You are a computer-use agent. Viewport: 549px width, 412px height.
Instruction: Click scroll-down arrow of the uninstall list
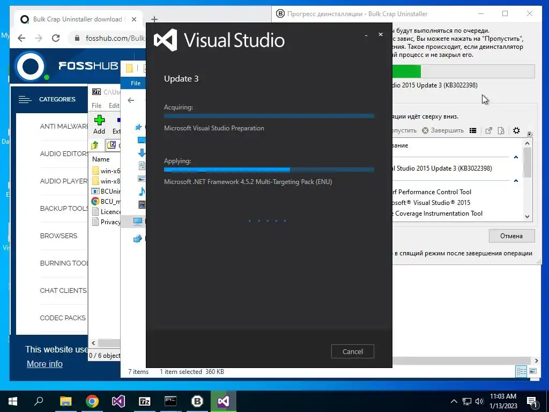(528, 217)
